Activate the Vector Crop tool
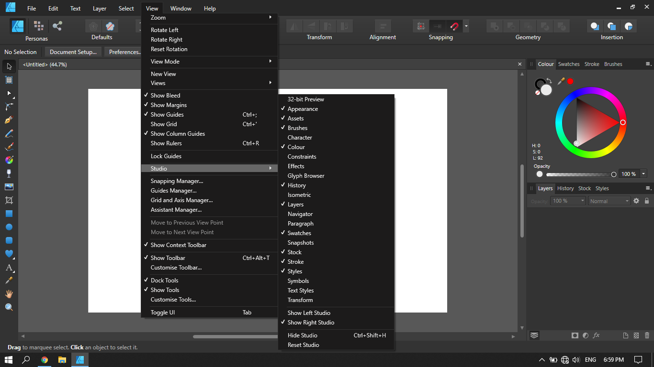This screenshot has width=654, height=367. pyautogui.click(x=9, y=201)
